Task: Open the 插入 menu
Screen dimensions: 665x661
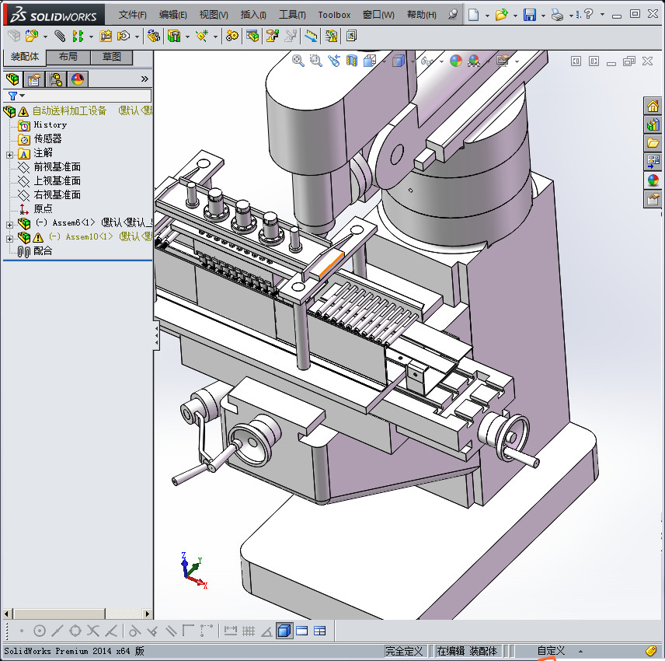Action: point(253,15)
